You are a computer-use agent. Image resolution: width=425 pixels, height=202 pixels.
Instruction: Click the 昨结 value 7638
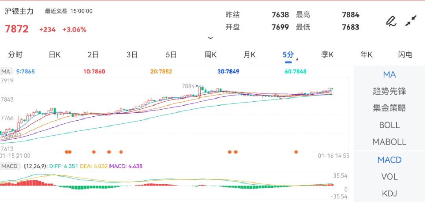(280, 15)
